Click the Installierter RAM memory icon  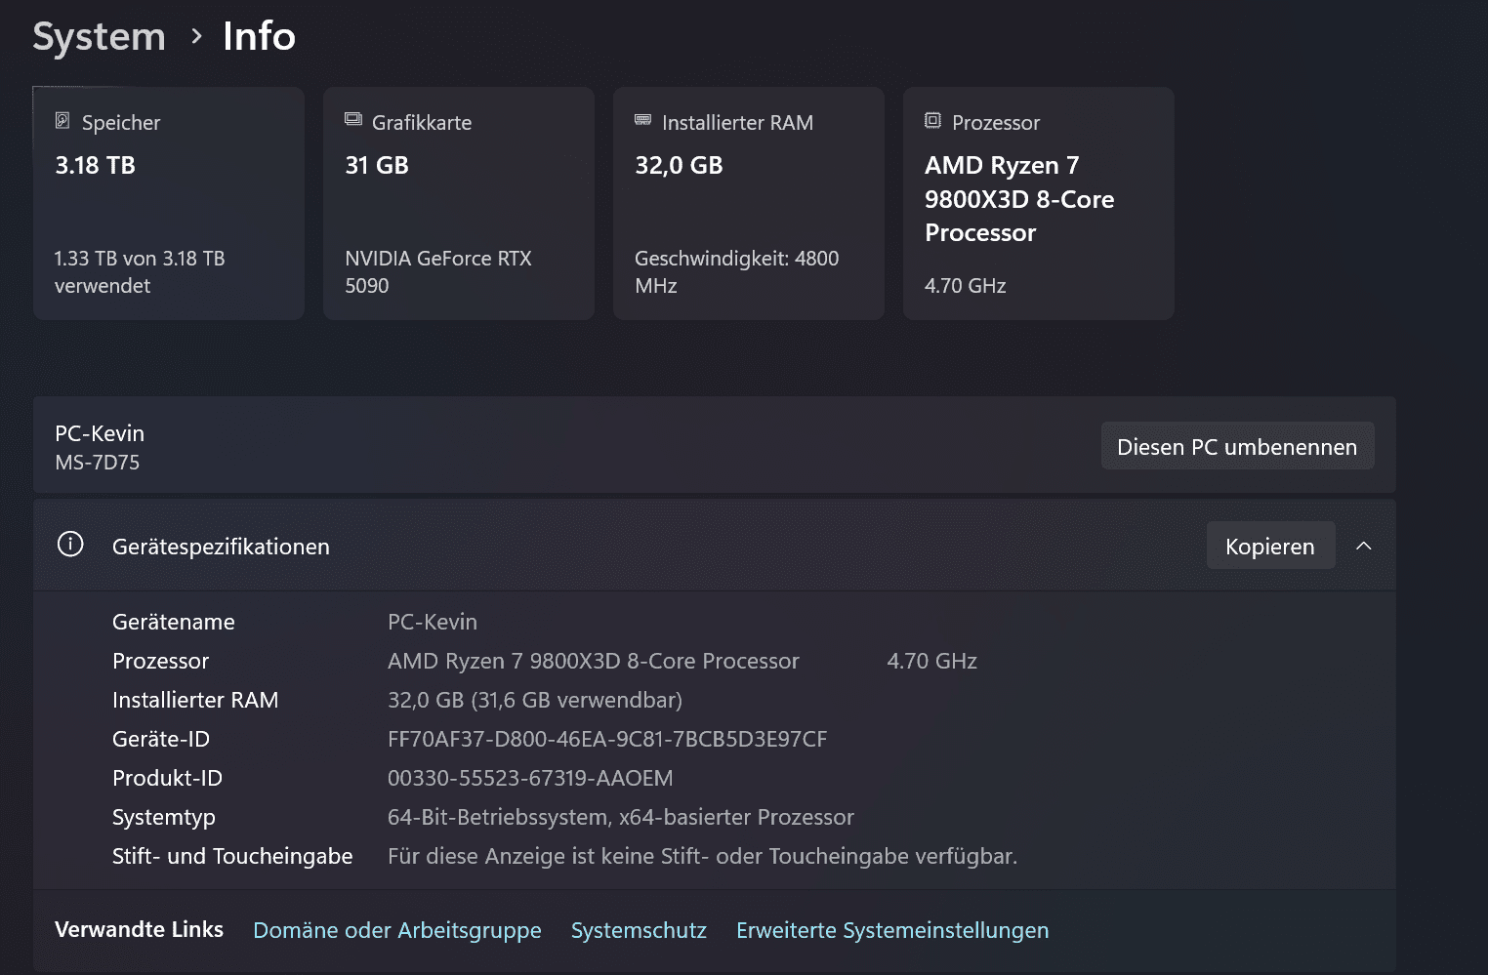[x=642, y=120]
